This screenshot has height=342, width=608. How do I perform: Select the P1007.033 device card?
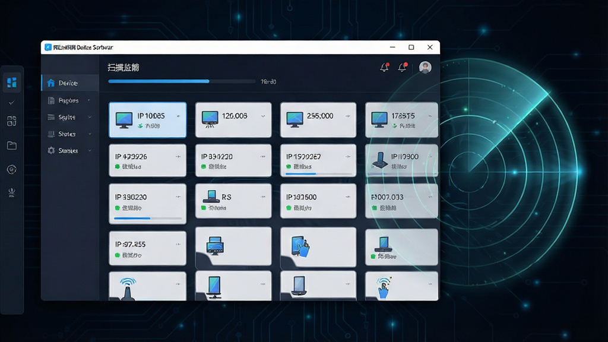pyautogui.click(x=401, y=201)
